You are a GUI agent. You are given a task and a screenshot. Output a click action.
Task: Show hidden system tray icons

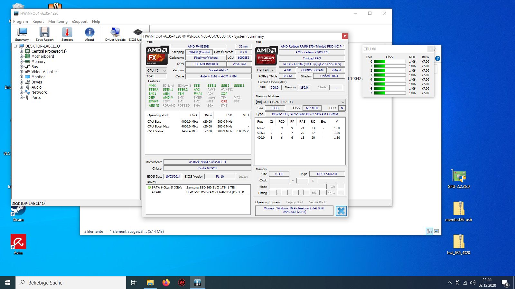(449, 283)
